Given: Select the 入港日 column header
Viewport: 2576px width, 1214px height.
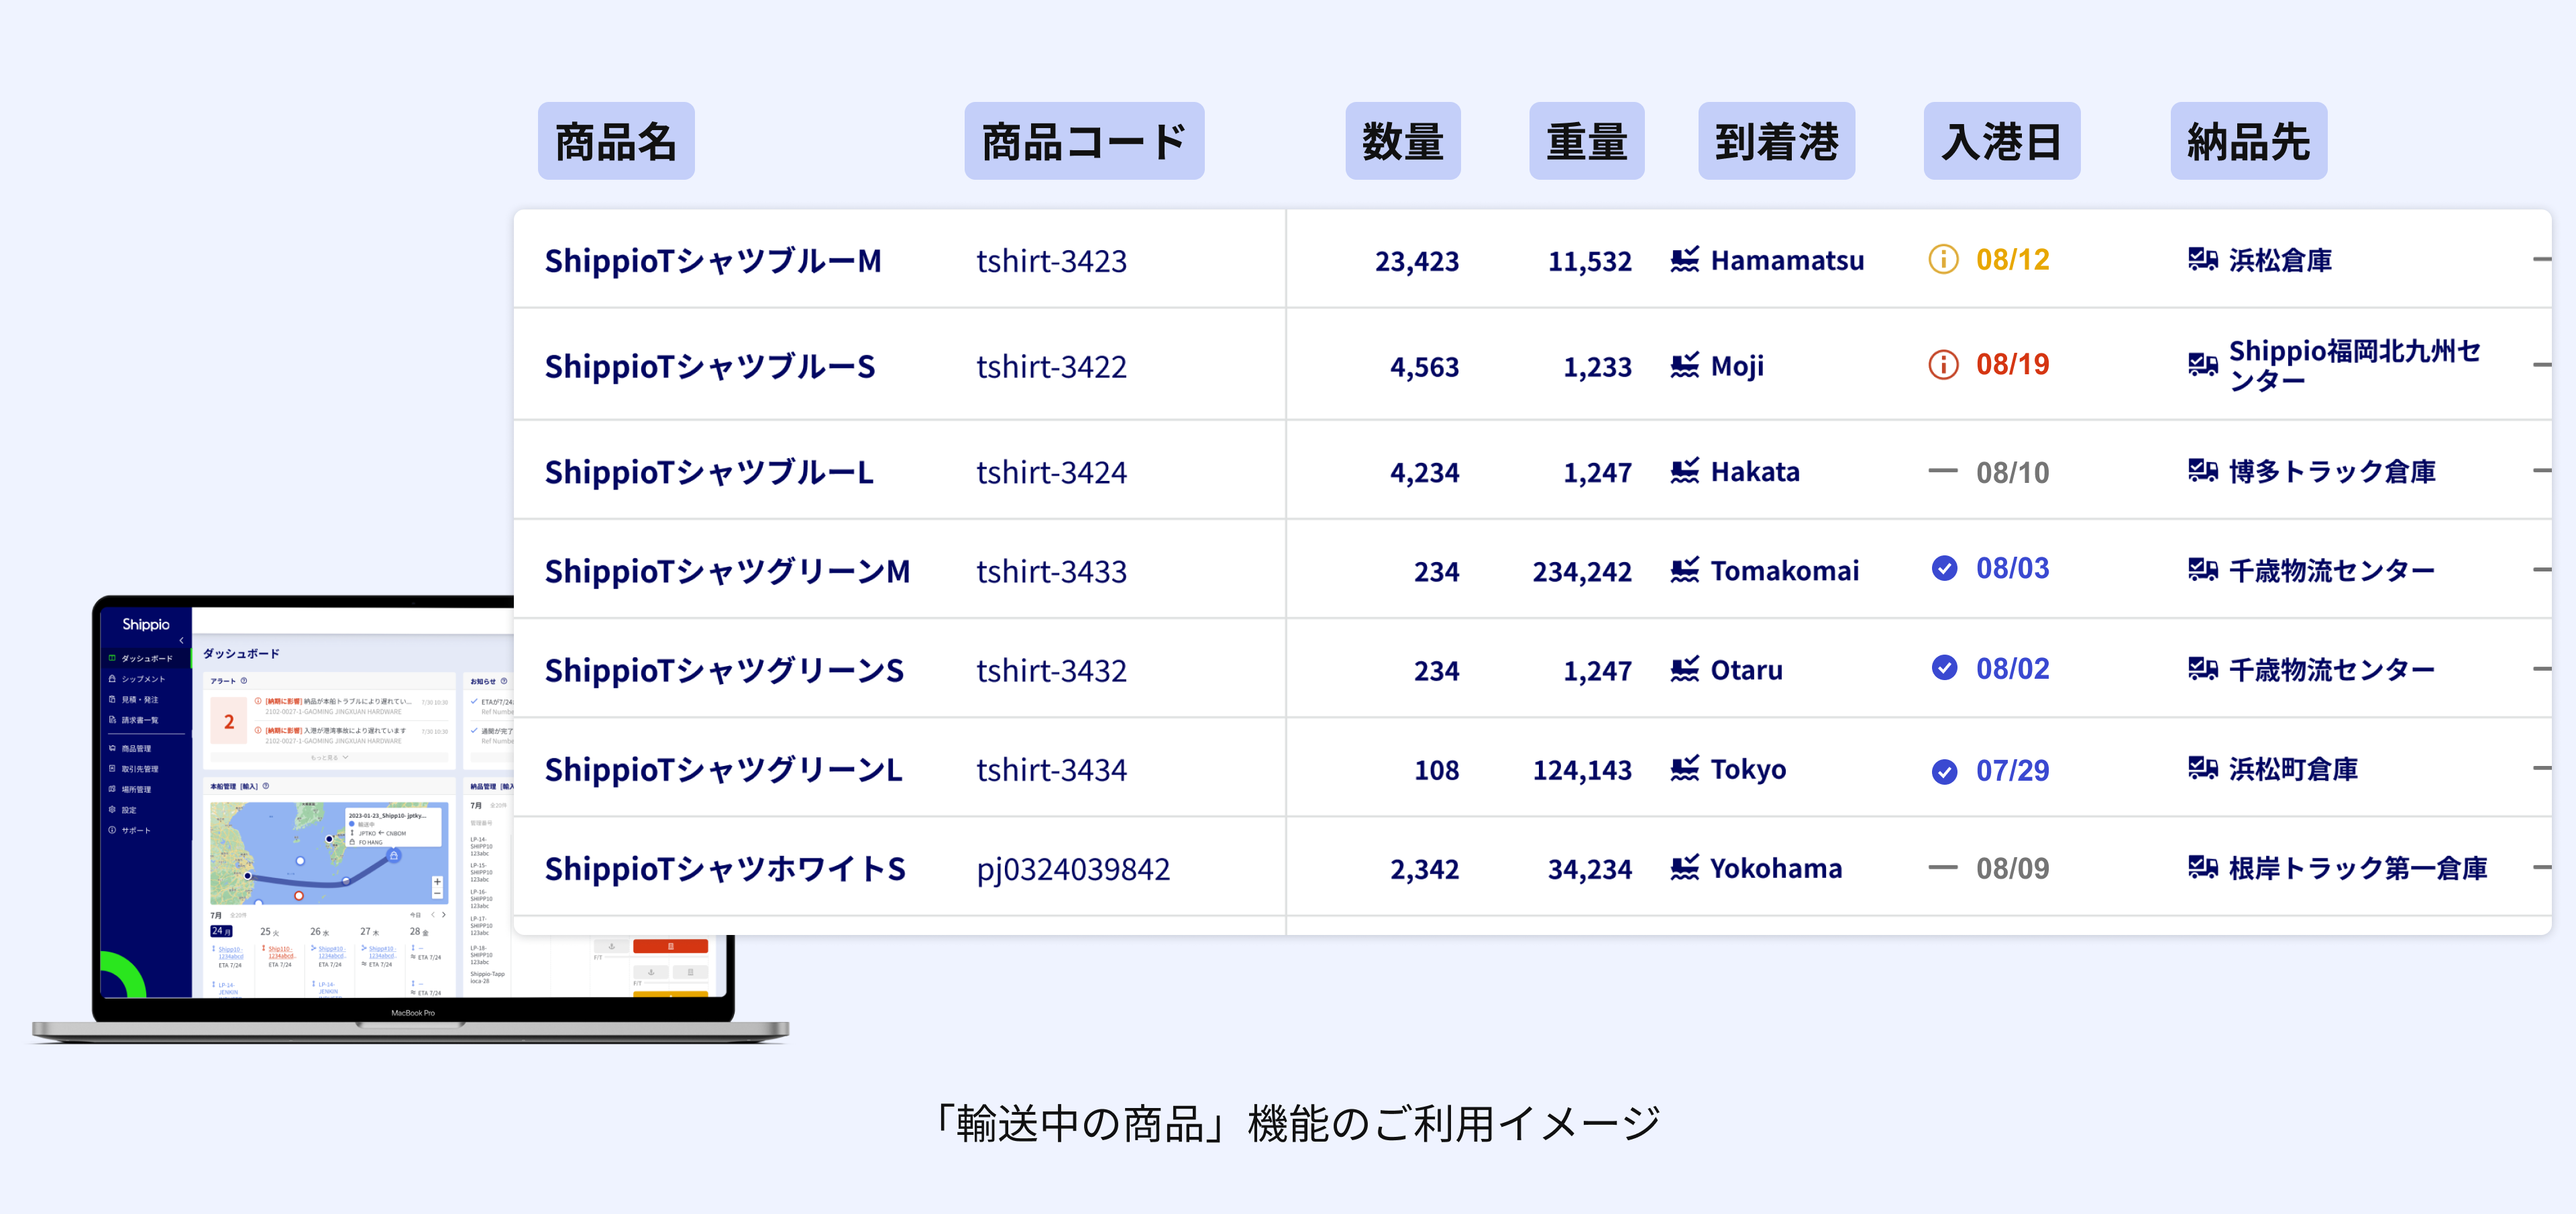Looking at the screenshot, I should 2001,141.
